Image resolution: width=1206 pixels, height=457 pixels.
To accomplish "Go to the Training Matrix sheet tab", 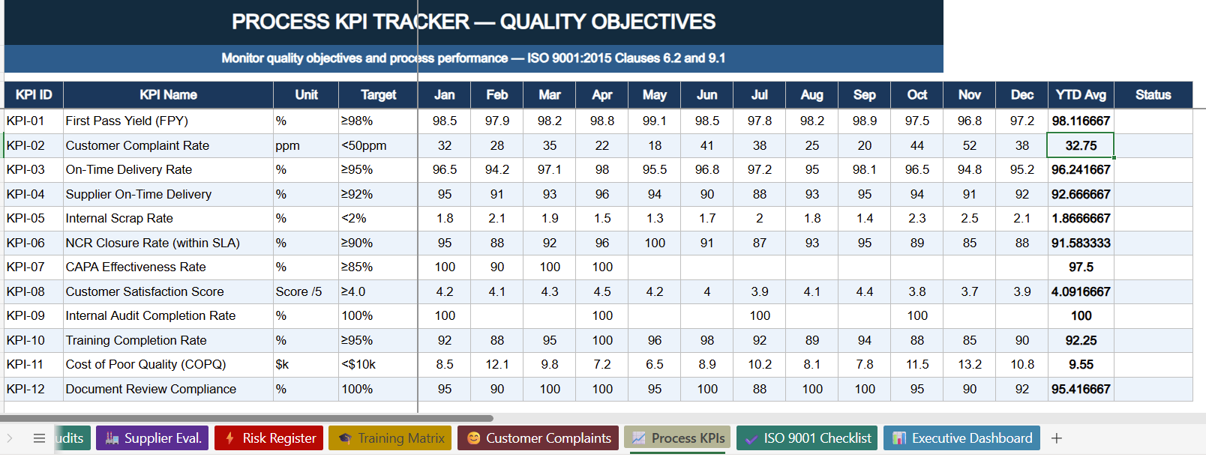I will [x=390, y=438].
